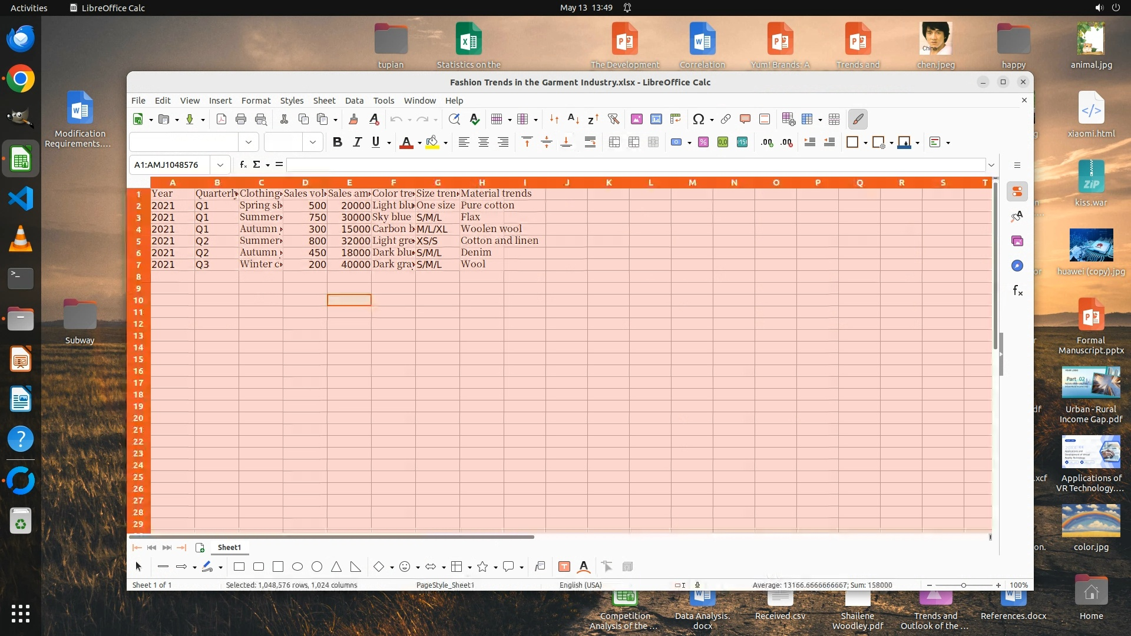Open the Format menu

point(256,101)
